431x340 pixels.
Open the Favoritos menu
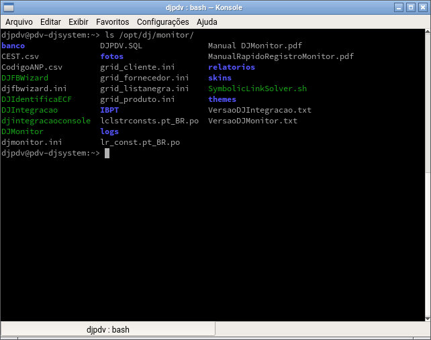click(112, 22)
